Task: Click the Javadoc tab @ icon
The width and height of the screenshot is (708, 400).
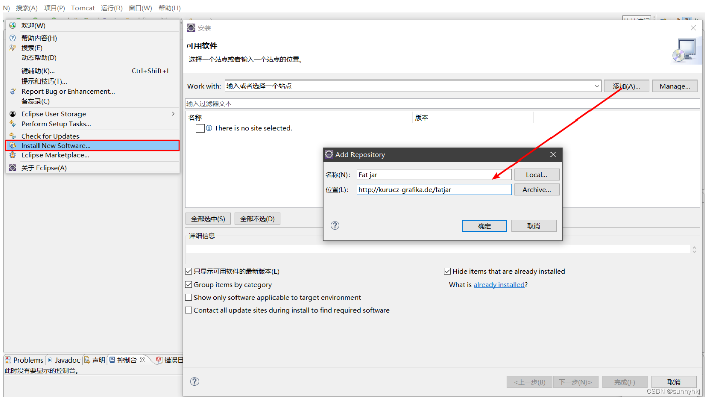Action: tap(50, 360)
